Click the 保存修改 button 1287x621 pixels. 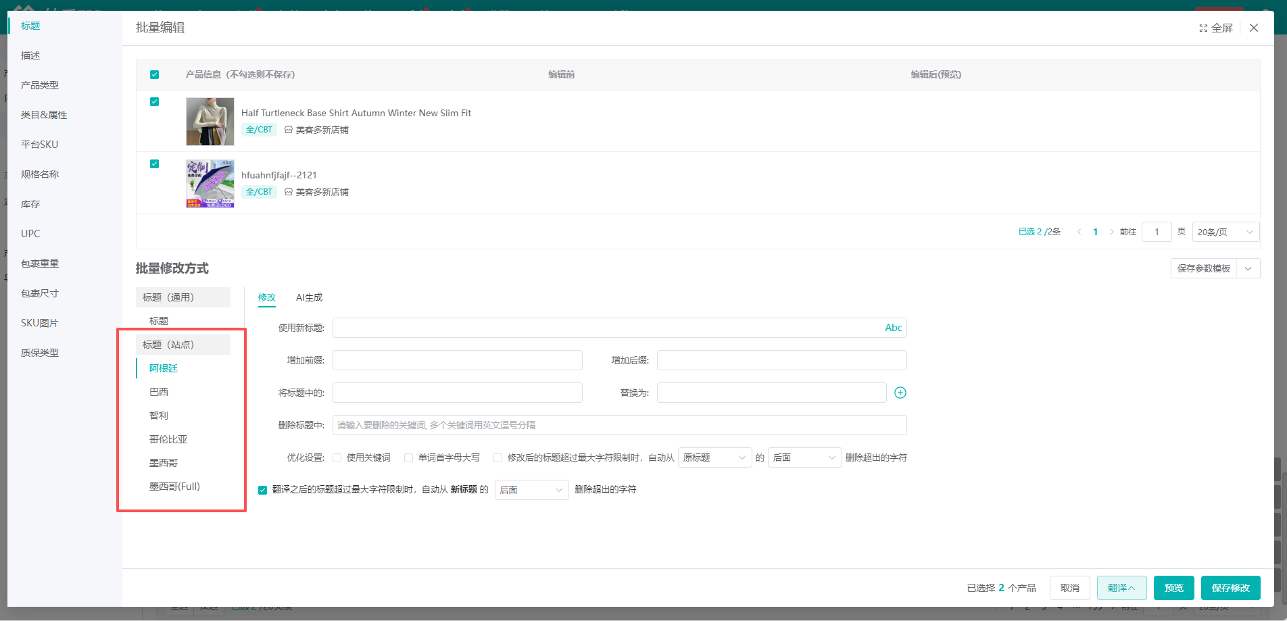click(x=1231, y=588)
